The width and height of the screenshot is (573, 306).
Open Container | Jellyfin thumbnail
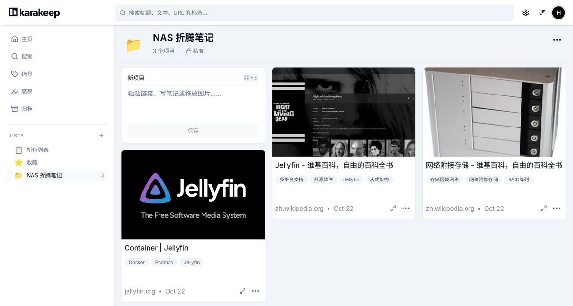tap(193, 195)
